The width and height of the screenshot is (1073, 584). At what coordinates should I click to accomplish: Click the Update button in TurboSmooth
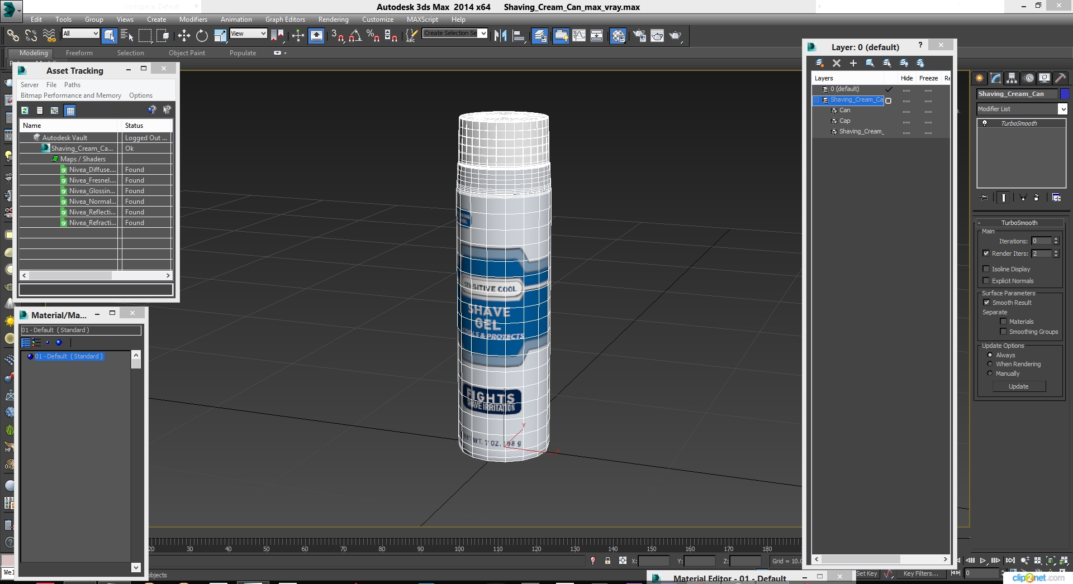(1018, 386)
